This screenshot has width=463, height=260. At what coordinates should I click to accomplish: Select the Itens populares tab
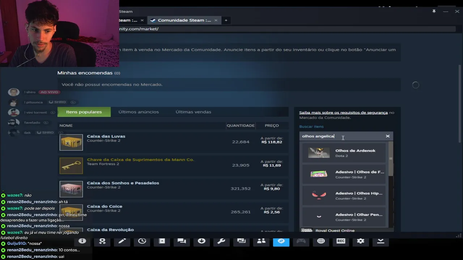tap(84, 112)
